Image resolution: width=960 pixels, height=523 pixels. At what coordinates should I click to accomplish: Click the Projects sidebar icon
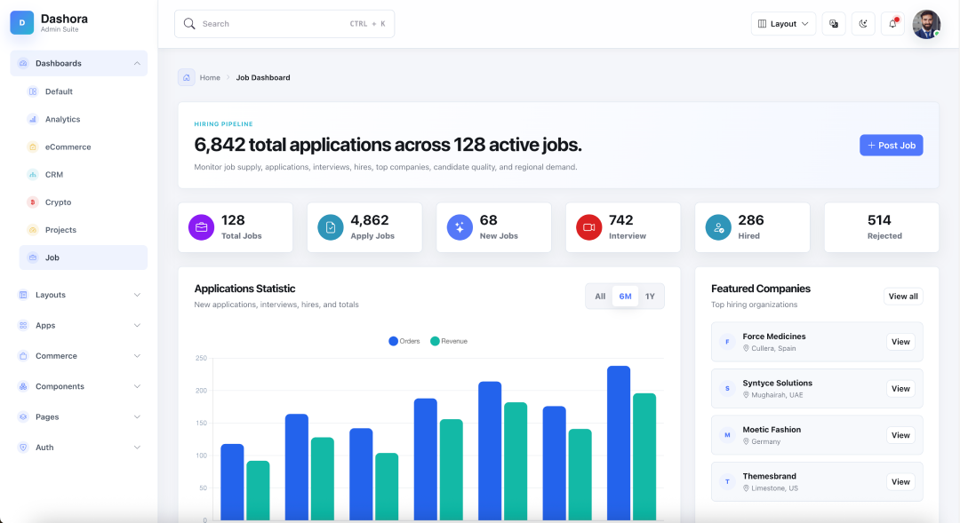[x=33, y=230]
